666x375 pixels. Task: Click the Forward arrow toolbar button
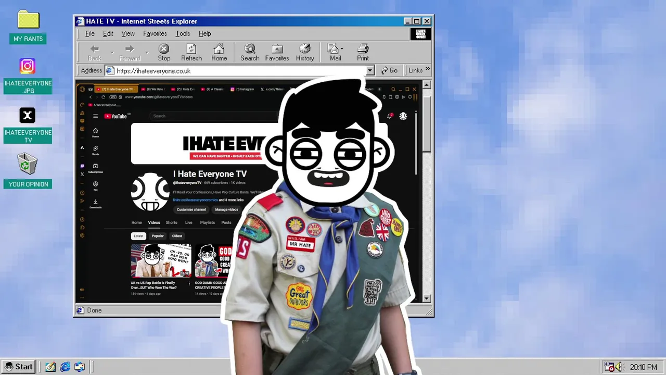coord(130,49)
